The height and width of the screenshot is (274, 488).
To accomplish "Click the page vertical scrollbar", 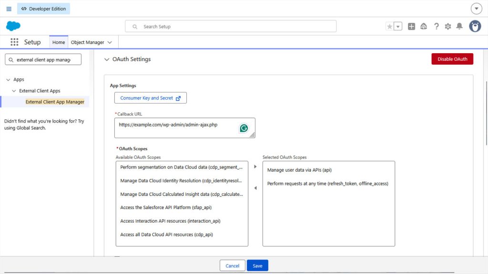I will pyautogui.click(x=486, y=113).
